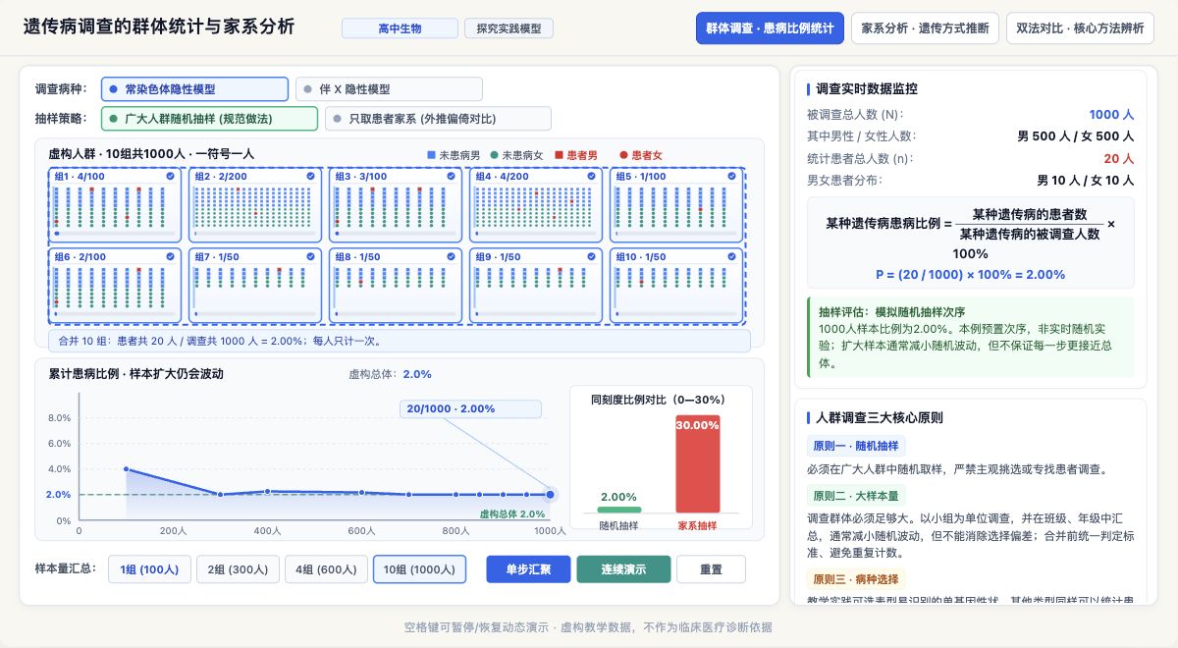Click the check icon on 组6 · 2/100
1178x648 pixels.
point(171,256)
